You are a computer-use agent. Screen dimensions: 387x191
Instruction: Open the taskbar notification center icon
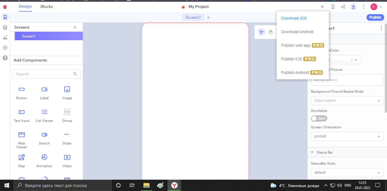378,185
